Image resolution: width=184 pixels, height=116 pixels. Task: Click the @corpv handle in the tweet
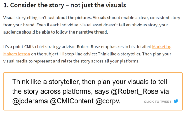click(x=108, y=101)
